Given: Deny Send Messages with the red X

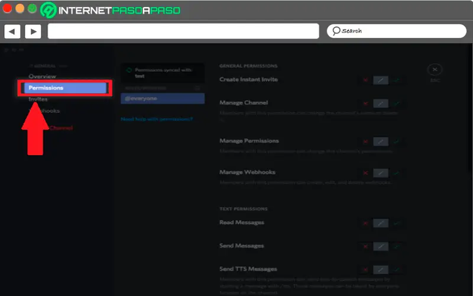Looking at the screenshot, I should (x=365, y=246).
